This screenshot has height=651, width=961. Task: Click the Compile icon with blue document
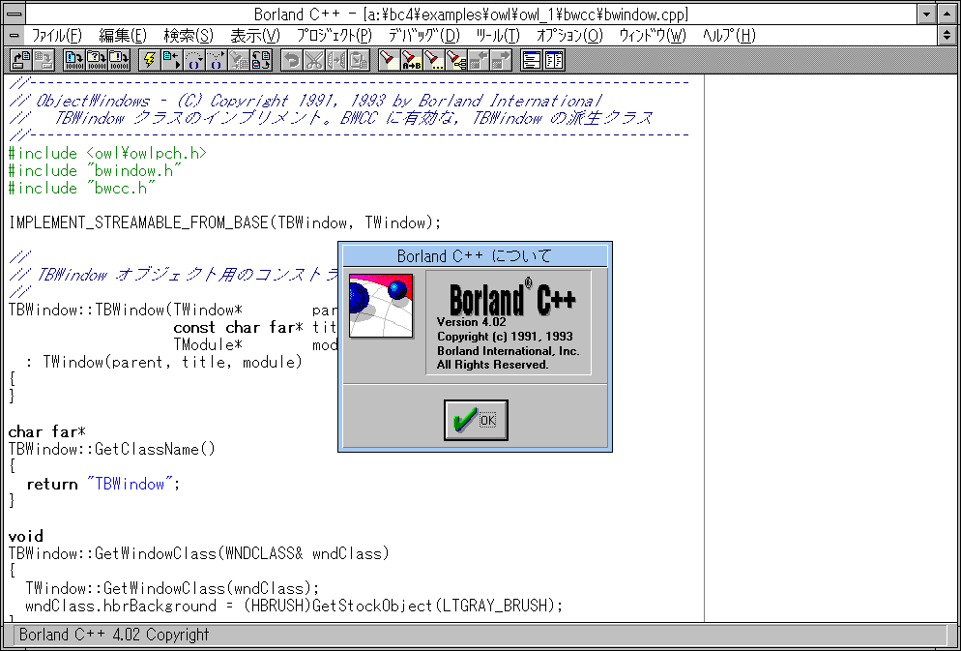74,59
